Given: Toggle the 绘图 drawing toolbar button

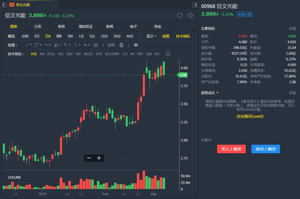Looking at the screenshot, I should [x=166, y=36].
